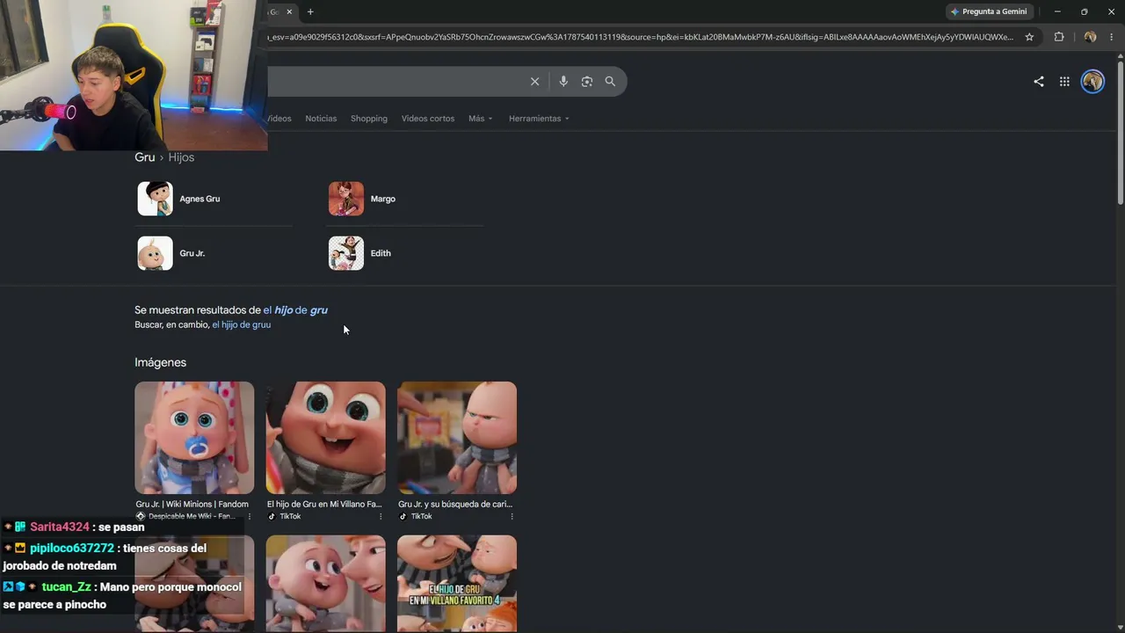Screen dimensions: 1125x633
Task: Open the Chrome three-dot menu
Action: pos(1112,37)
